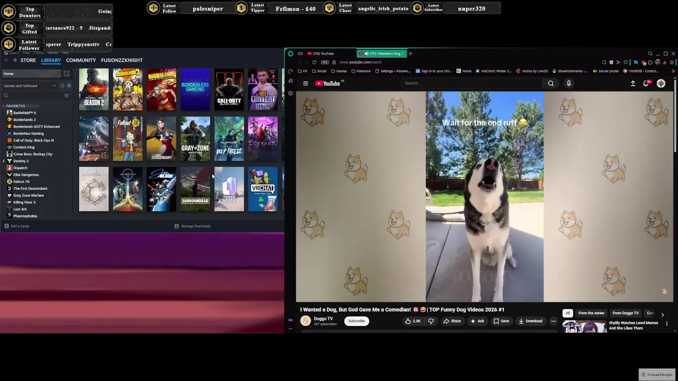Select Steam LIBRARY tab
The height and width of the screenshot is (381, 678).
[51, 60]
